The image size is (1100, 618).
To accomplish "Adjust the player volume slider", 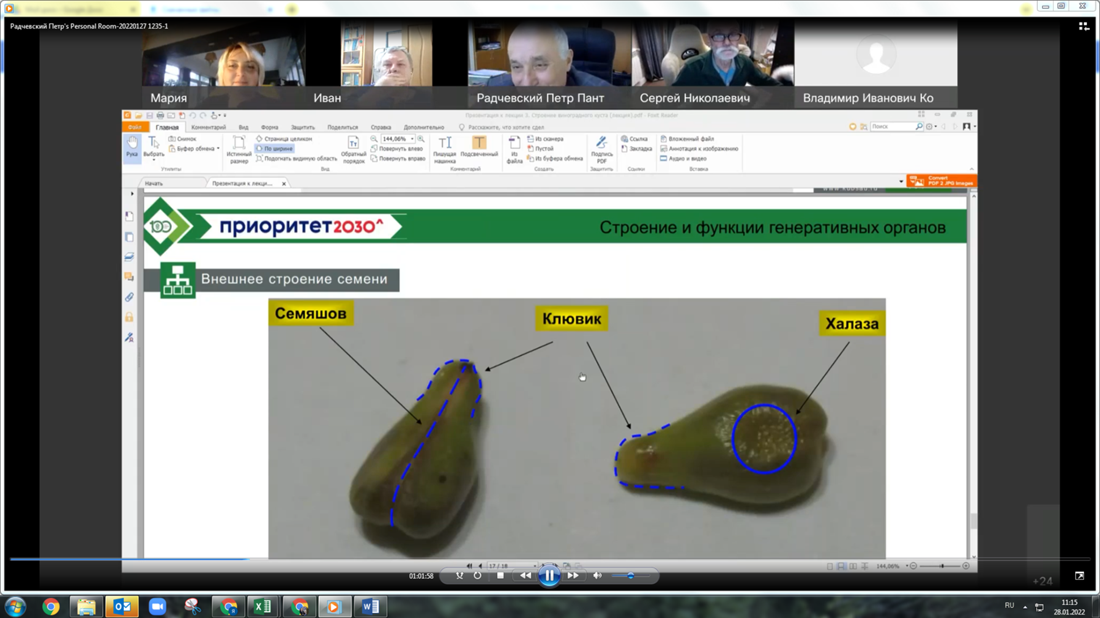I will pos(630,576).
